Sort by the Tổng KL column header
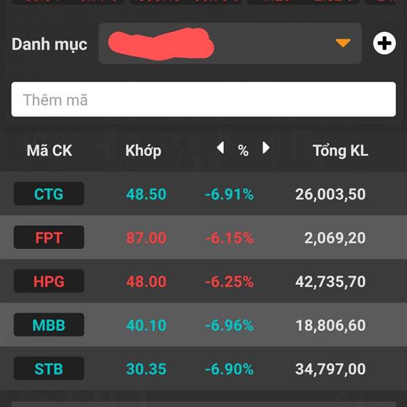 (341, 151)
